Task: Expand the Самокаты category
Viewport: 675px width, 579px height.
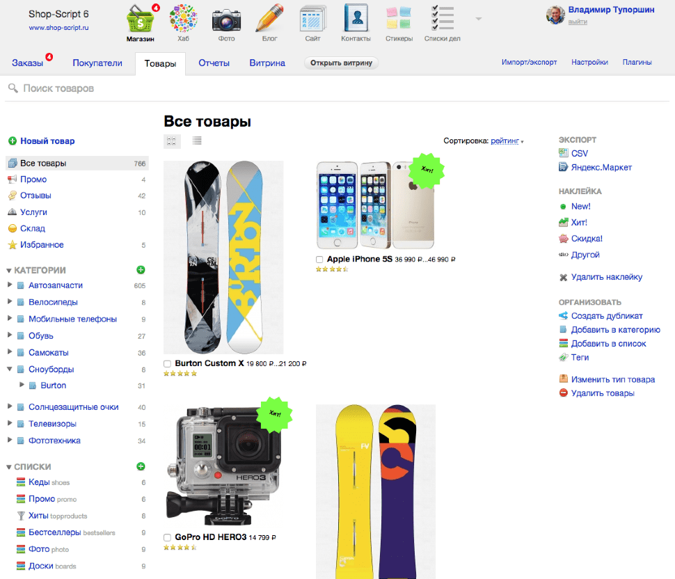Action: [10, 352]
